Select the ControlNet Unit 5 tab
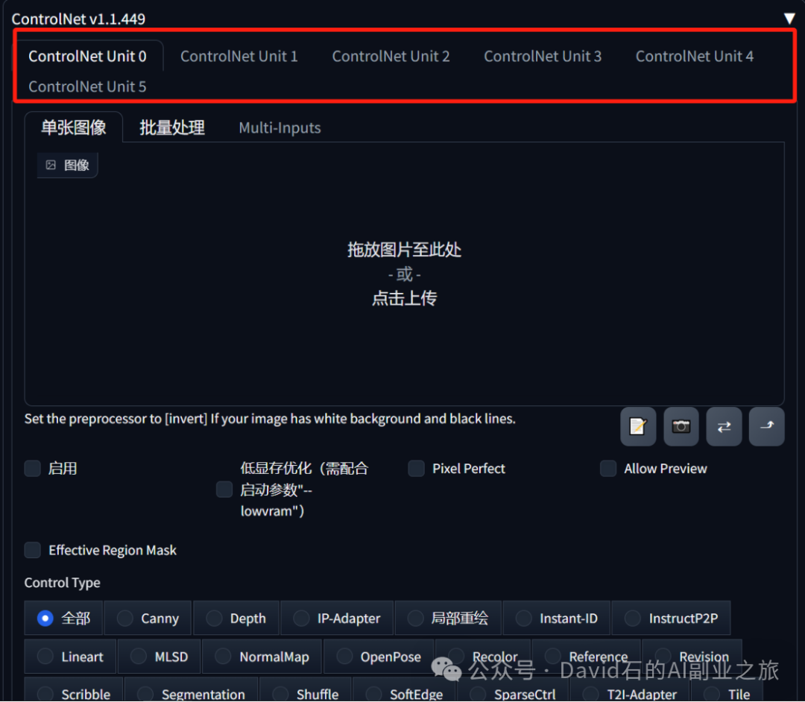The width and height of the screenshot is (805, 702). [86, 86]
